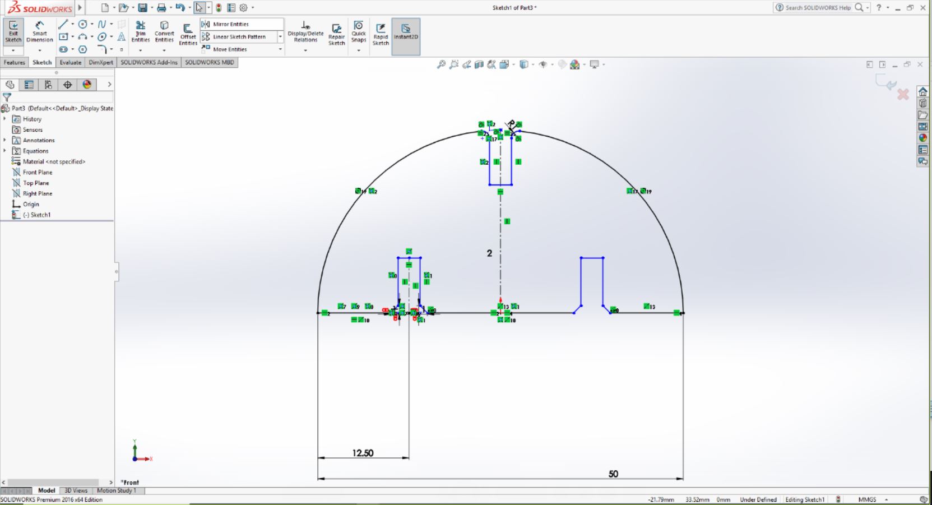Select the Line sketch tool
This screenshot has width=932, height=505.
(63, 24)
